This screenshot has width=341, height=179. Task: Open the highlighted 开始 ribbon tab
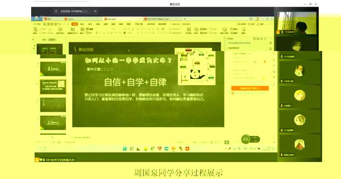tap(74, 24)
